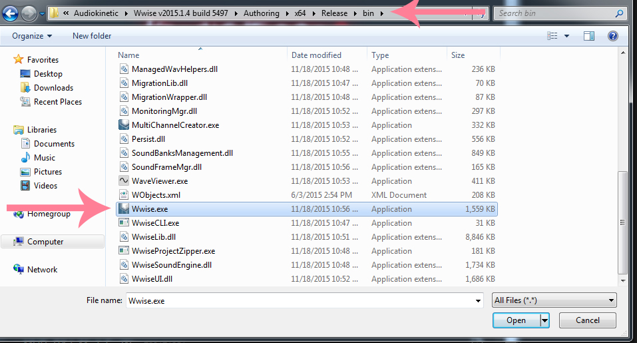Screen dimensions: 637x343
Task: Cancel the file dialog
Action: pyautogui.click(x=588, y=320)
